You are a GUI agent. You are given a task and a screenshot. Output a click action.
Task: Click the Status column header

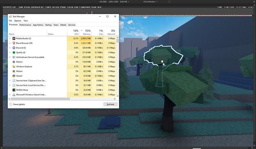[x=57, y=32]
